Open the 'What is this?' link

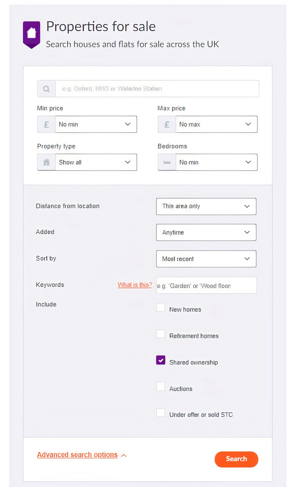[135, 285]
